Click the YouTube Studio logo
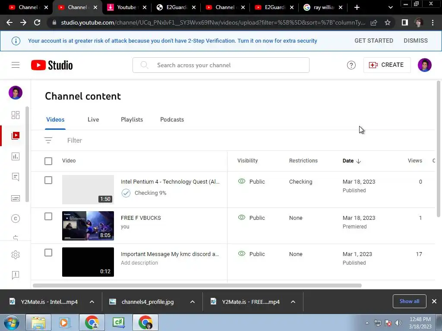Image resolution: width=442 pixels, height=331 pixels. [x=52, y=65]
